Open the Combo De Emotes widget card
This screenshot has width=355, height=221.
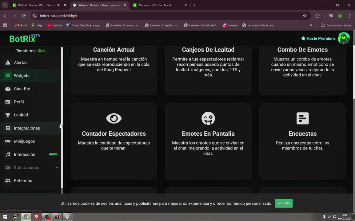tap(302, 71)
